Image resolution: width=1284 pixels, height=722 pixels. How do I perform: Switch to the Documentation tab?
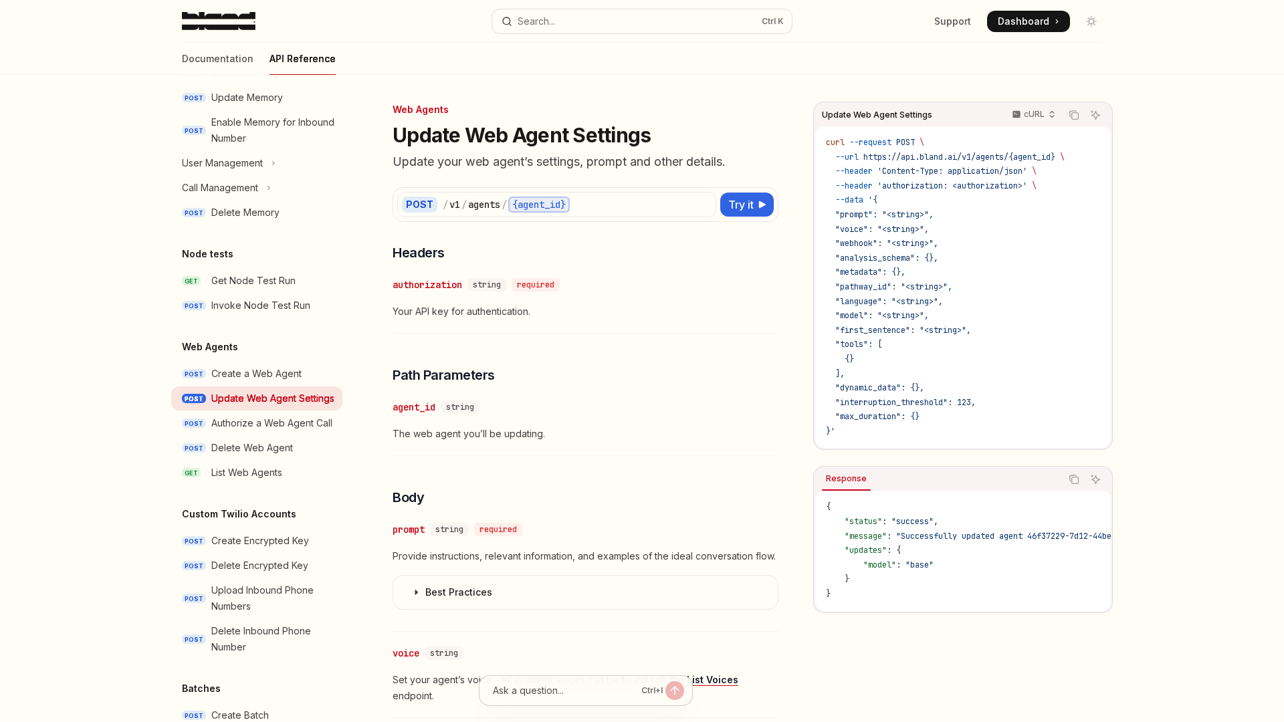217,59
